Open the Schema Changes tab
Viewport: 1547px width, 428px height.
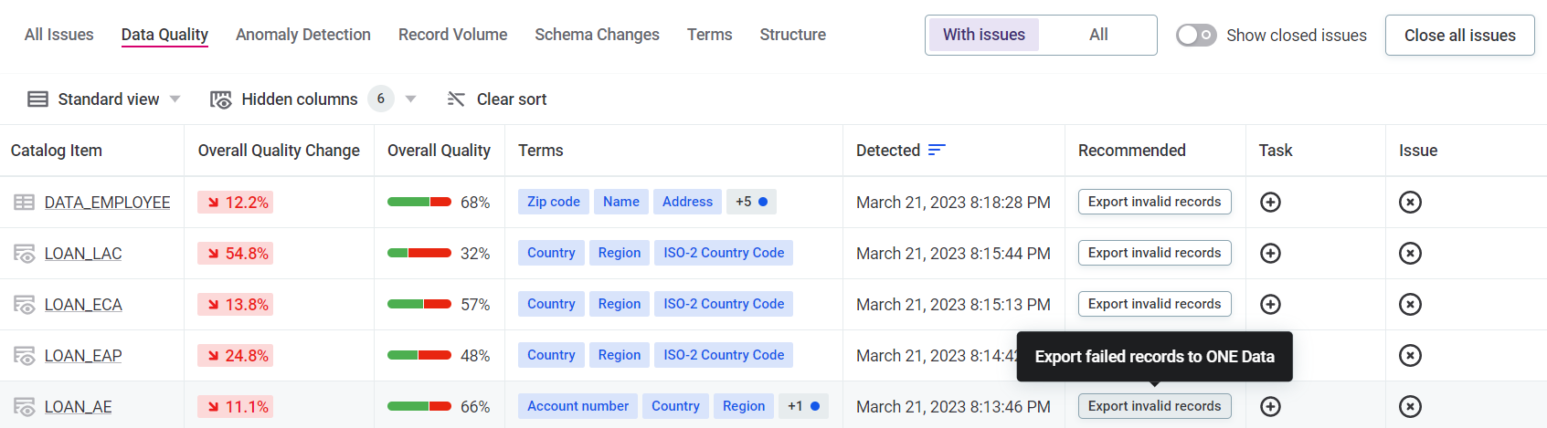point(597,35)
